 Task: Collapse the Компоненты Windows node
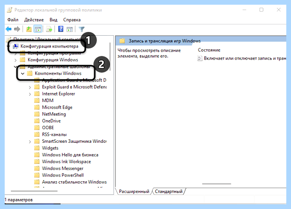point(23,74)
